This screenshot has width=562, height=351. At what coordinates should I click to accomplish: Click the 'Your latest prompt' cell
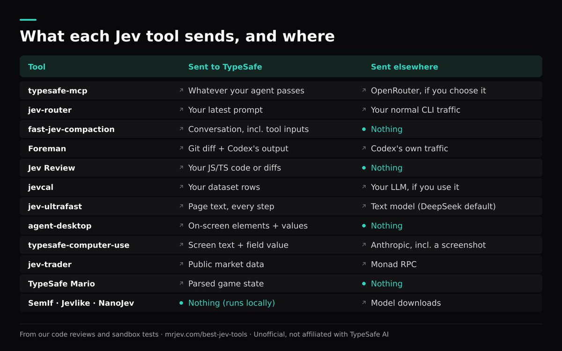click(x=225, y=110)
